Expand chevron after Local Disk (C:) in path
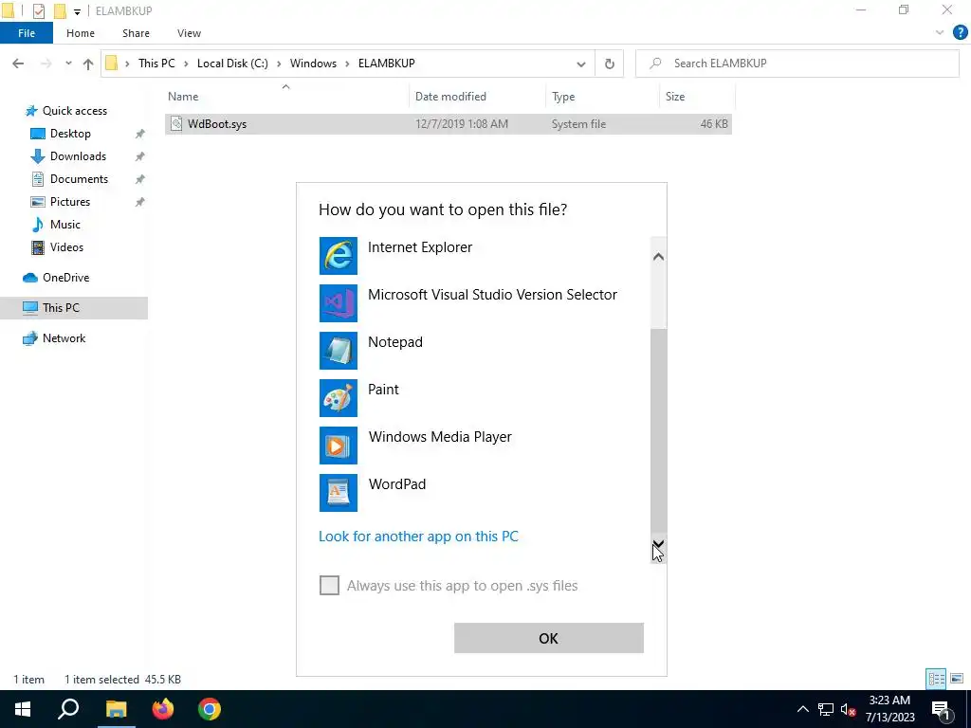The image size is (971, 728). 279,64
